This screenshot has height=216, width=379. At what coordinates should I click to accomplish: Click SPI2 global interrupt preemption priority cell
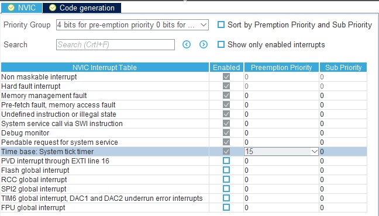(x=281, y=189)
